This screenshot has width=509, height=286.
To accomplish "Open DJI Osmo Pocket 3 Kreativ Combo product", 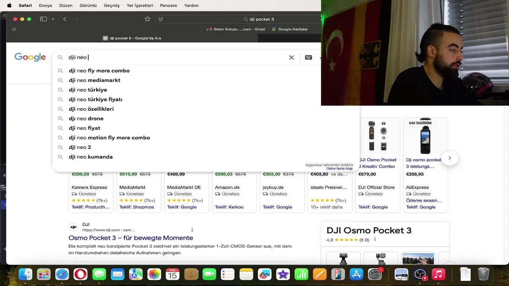I will [377, 163].
